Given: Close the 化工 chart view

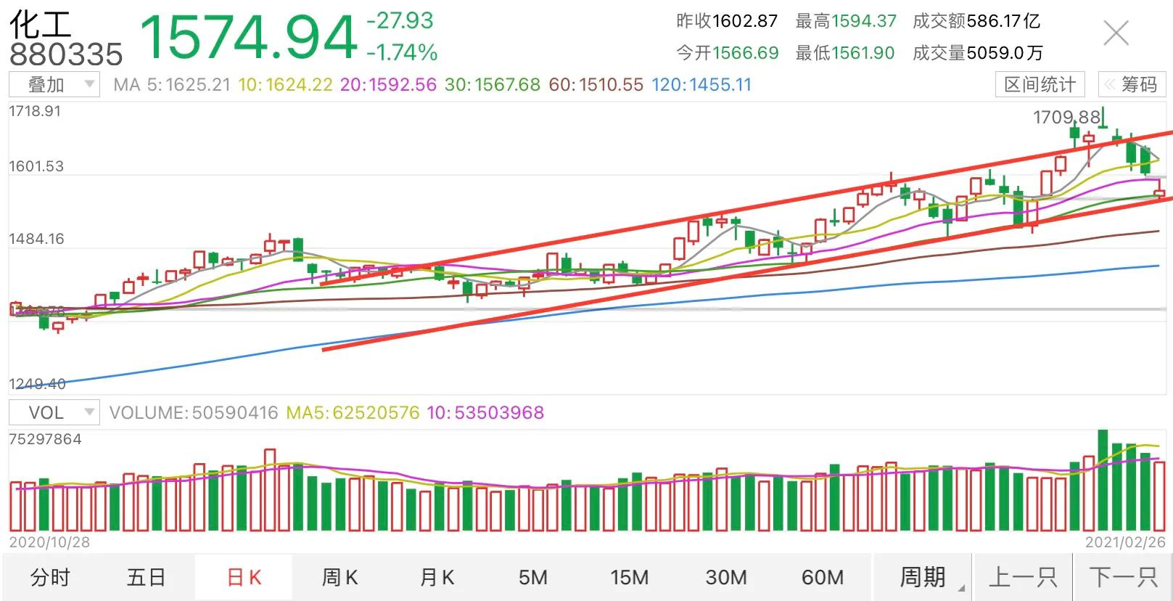Looking at the screenshot, I should [x=1115, y=33].
